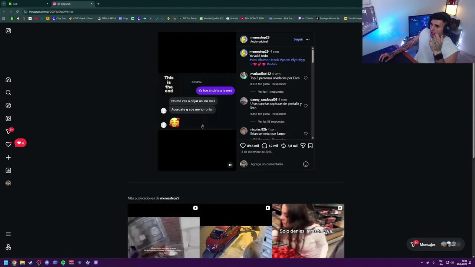Reload the page
Image resolution: width=475 pixels, height=267 pixels.
(x=17, y=11)
